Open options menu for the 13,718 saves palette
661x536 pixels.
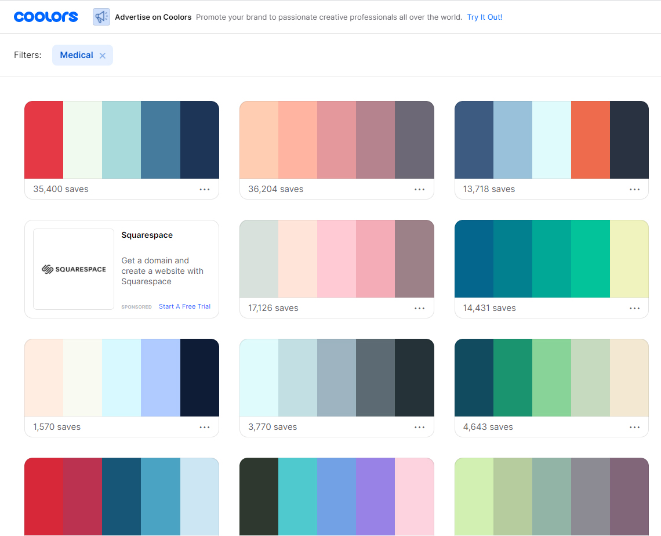634,189
